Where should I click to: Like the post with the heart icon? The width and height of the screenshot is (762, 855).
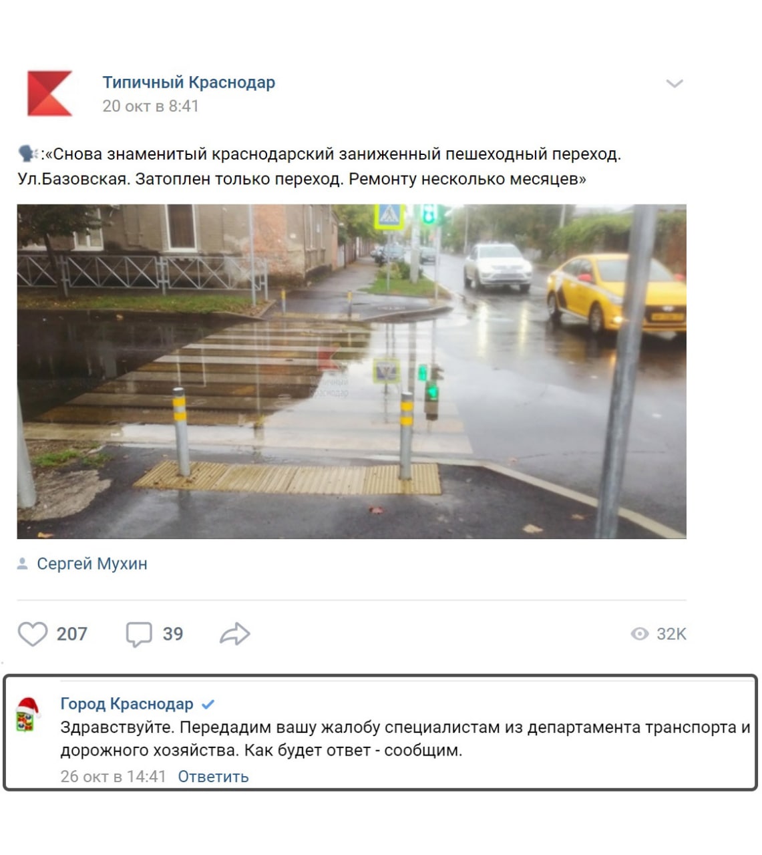32,633
